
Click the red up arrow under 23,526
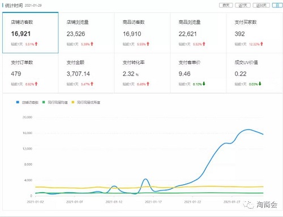[92, 44]
